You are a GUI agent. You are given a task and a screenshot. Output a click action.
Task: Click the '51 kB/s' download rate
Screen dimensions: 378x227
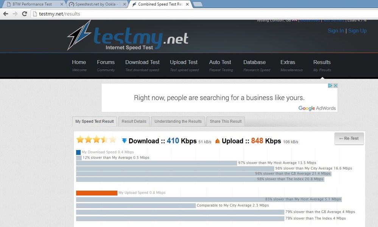[205, 142]
